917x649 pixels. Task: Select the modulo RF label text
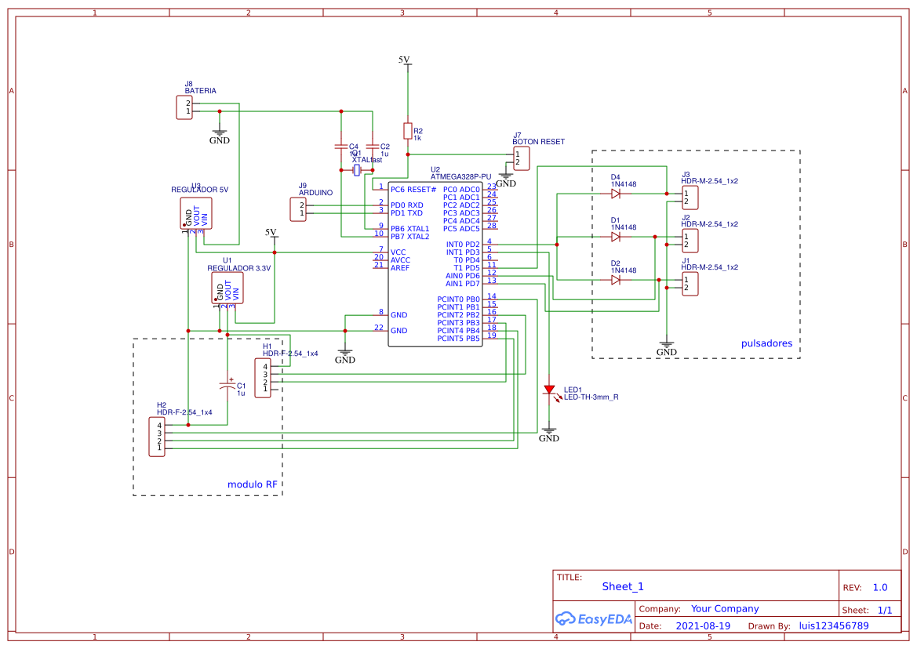click(253, 484)
